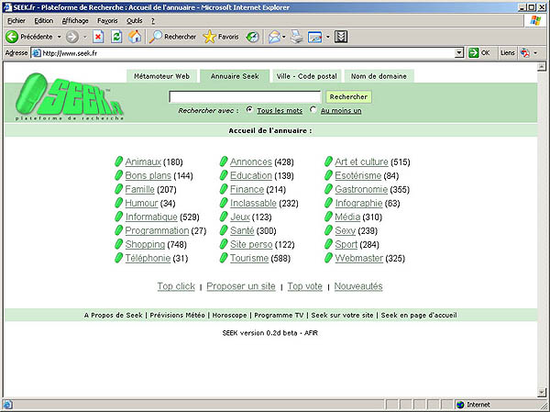This screenshot has width=550, height=412.
Task: Expand the Edit icon dropdown arrow
Action: point(327,37)
